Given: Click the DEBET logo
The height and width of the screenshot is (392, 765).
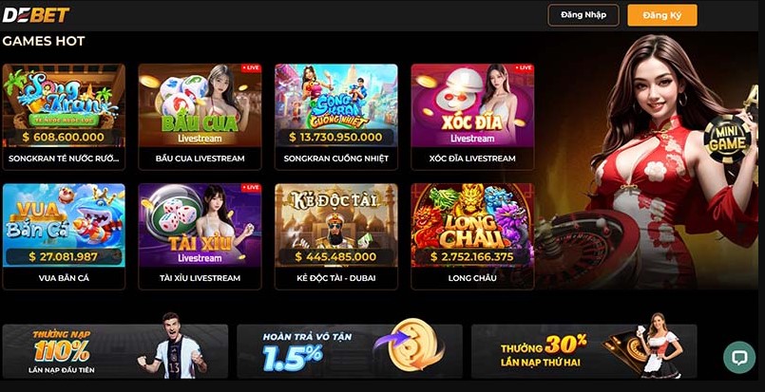Looking at the screenshot, I should pyautogui.click(x=35, y=15).
